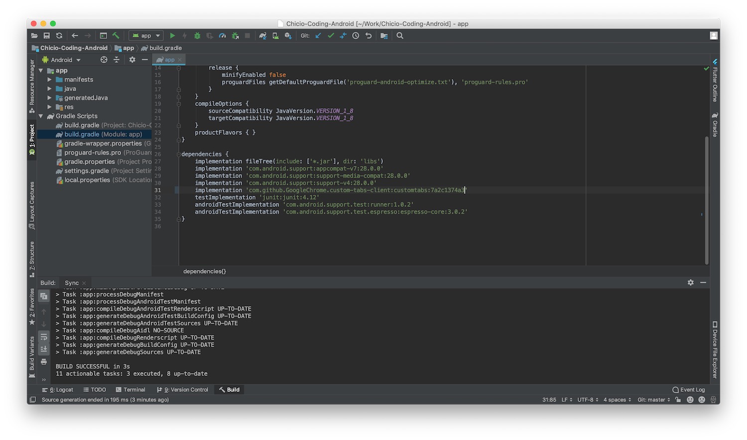The height and width of the screenshot is (440, 747).
Task: Open the AVD Manager device icon
Action: tap(275, 36)
